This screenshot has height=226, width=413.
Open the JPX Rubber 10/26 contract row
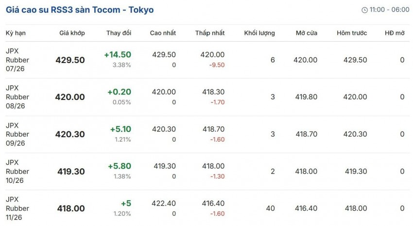tap(207, 171)
